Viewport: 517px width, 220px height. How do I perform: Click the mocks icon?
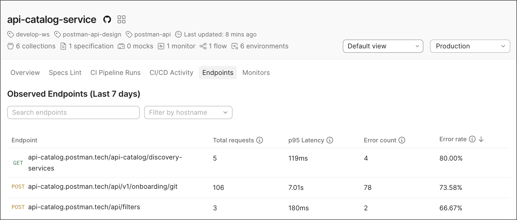(121, 46)
